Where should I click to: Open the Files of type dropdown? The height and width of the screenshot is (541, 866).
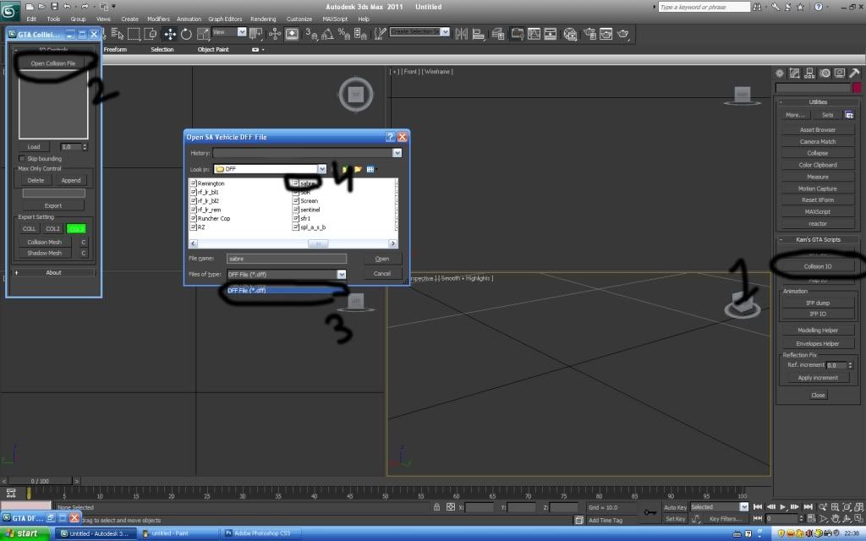click(342, 275)
